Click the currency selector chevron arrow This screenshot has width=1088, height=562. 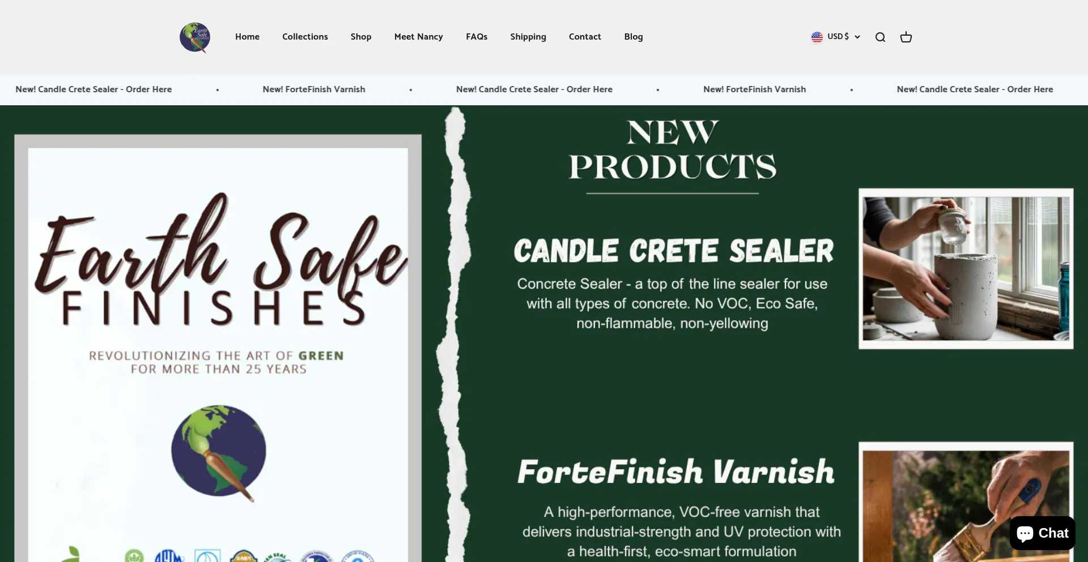tap(857, 37)
